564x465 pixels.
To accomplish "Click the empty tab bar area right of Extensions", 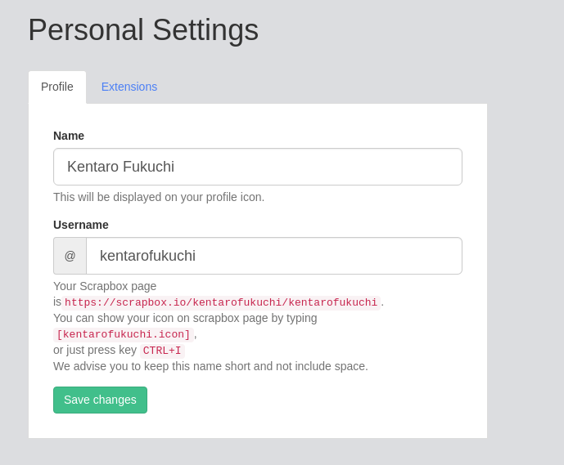I will 327,87.
